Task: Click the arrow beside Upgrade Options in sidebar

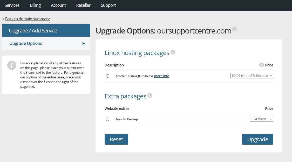Action: click(x=84, y=43)
